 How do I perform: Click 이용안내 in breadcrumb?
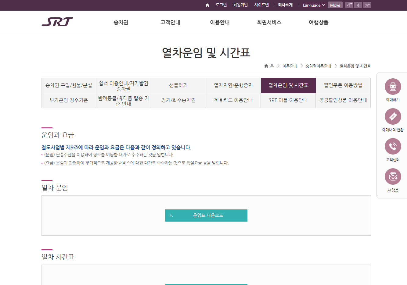290,66
